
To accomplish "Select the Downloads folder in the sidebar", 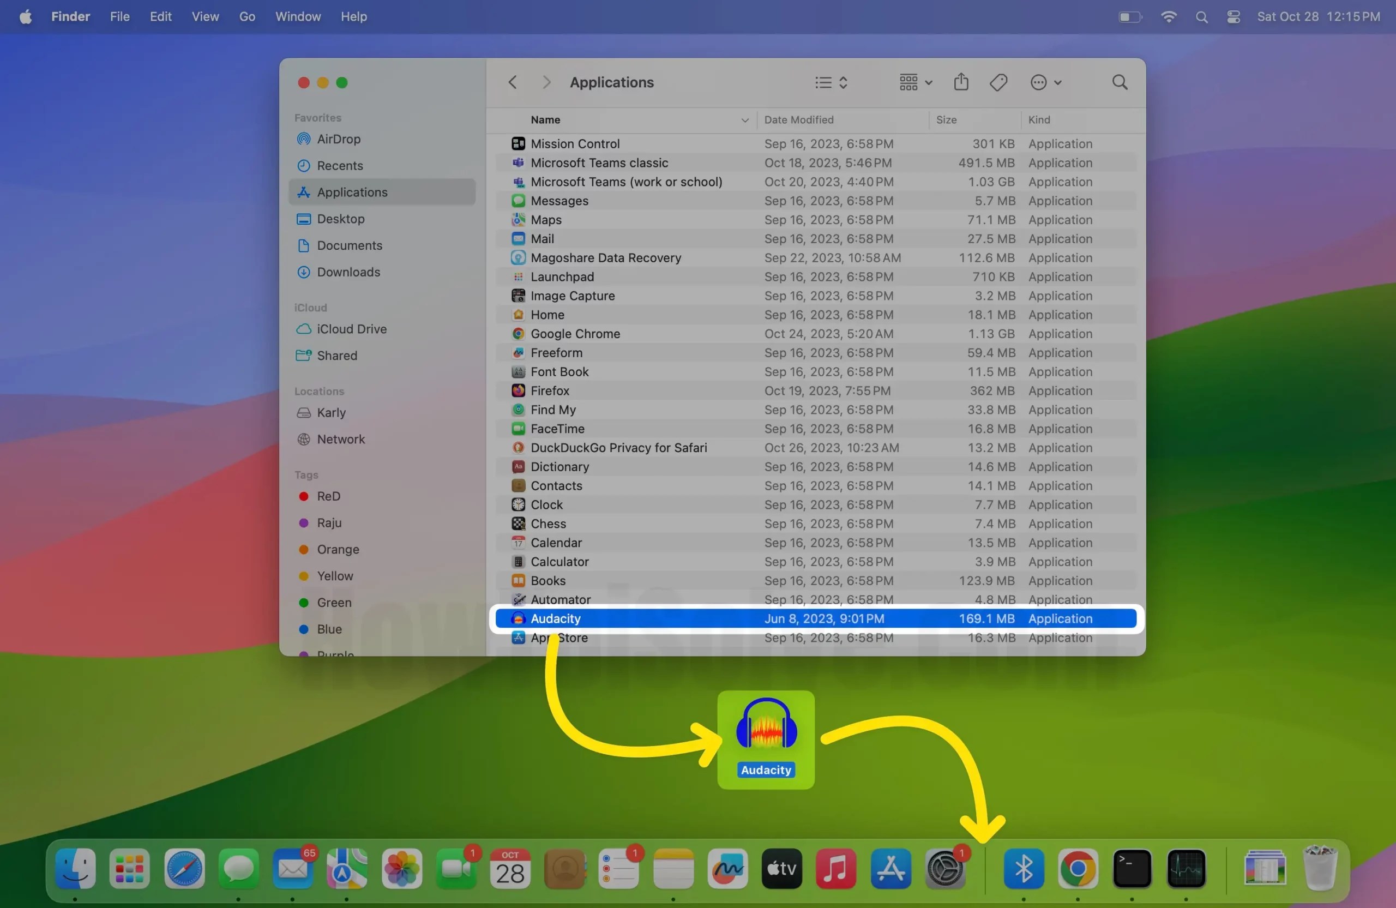I will point(348,272).
